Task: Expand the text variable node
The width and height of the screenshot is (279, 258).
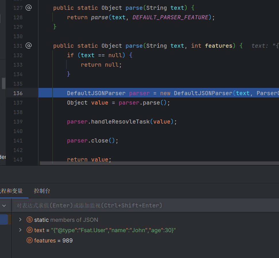Action: tap(20, 230)
